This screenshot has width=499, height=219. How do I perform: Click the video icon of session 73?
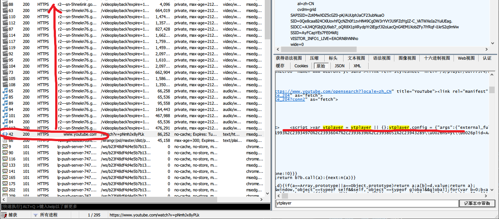click(5, 72)
